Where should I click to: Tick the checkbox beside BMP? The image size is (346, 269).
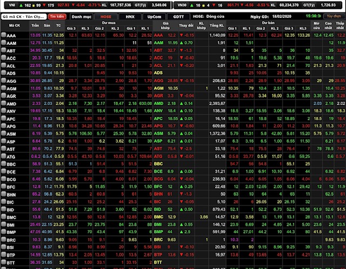tap(3, 232)
